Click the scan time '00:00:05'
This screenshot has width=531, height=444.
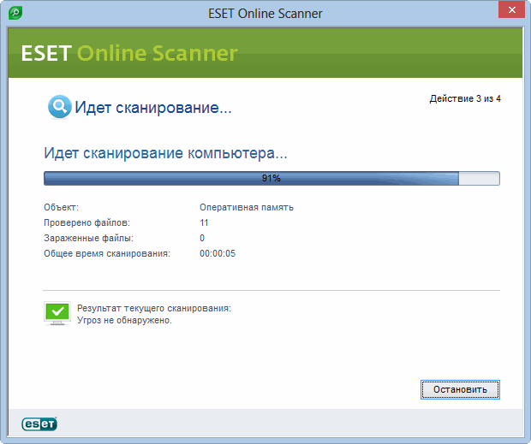(x=218, y=253)
